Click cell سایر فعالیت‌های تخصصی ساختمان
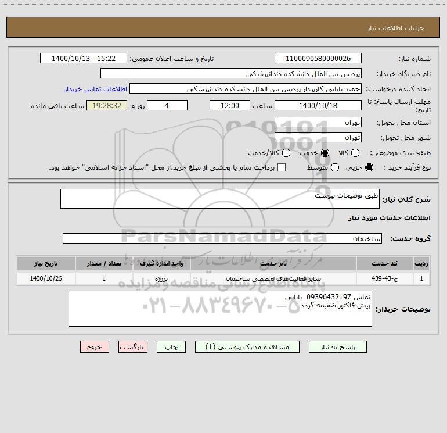Image resolution: width=447 pixels, height=433 pixels. (273, 278)
